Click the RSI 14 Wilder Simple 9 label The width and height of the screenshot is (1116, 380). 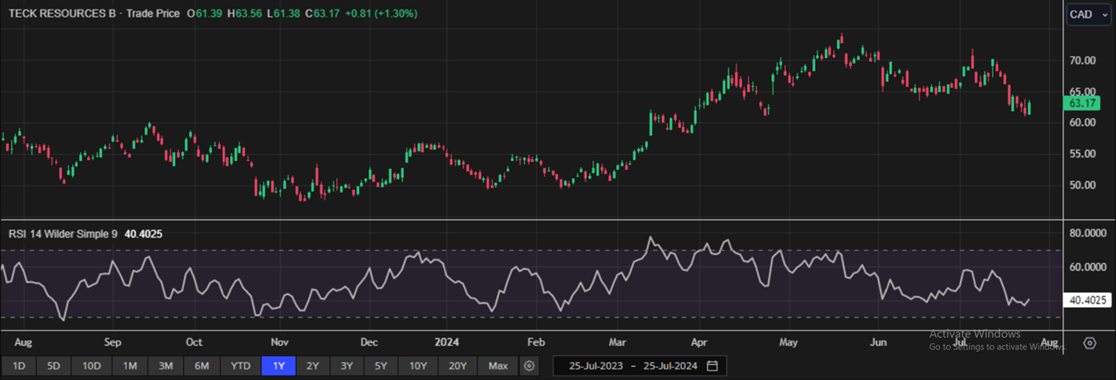pos(62,234)
